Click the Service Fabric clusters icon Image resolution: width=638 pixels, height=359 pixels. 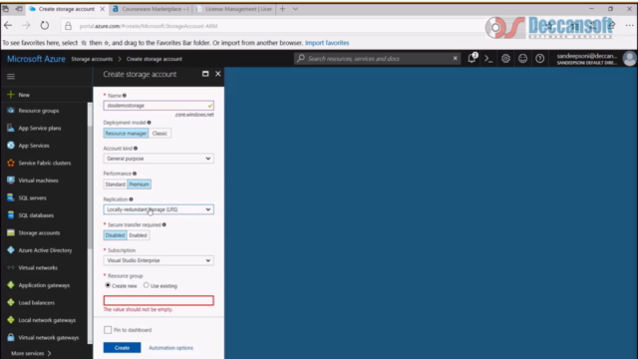(11, 163)
